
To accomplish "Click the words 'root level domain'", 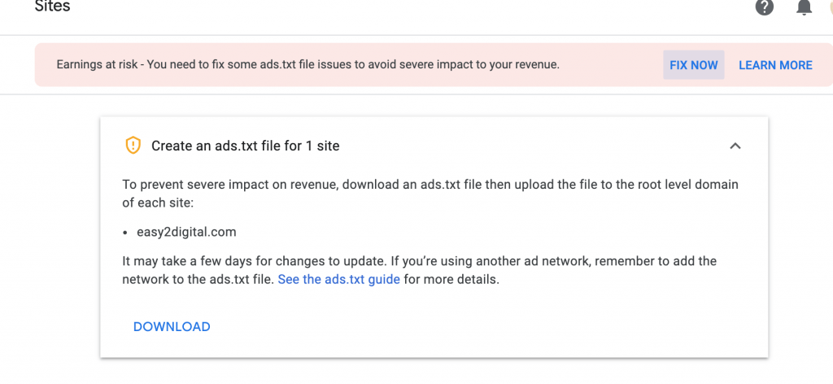I will click(687, 185).
